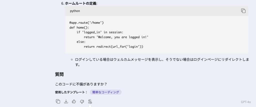
Task: Click the 'logged_in' in session line
Action: pos(100,32)
